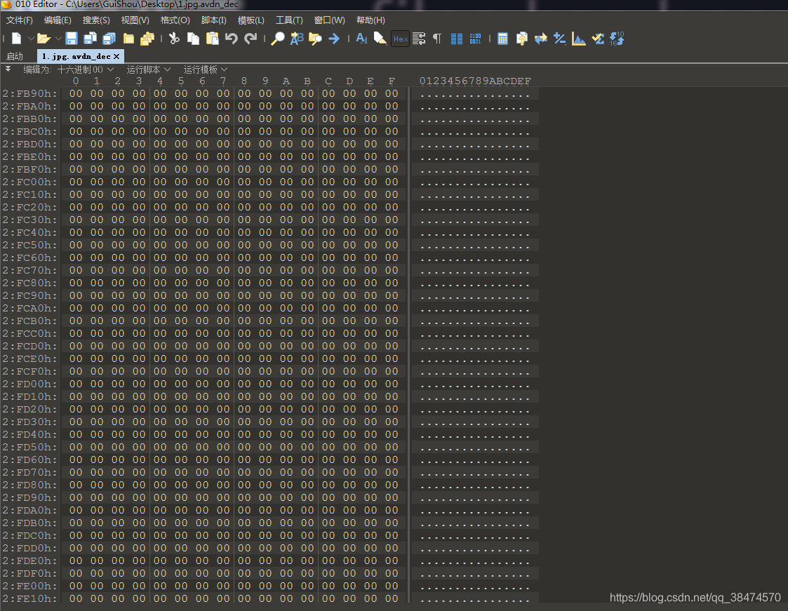Open the 格式(O) menu

tap(175, 20)
